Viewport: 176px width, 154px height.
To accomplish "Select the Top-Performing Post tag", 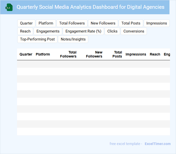I will (37, 39).
